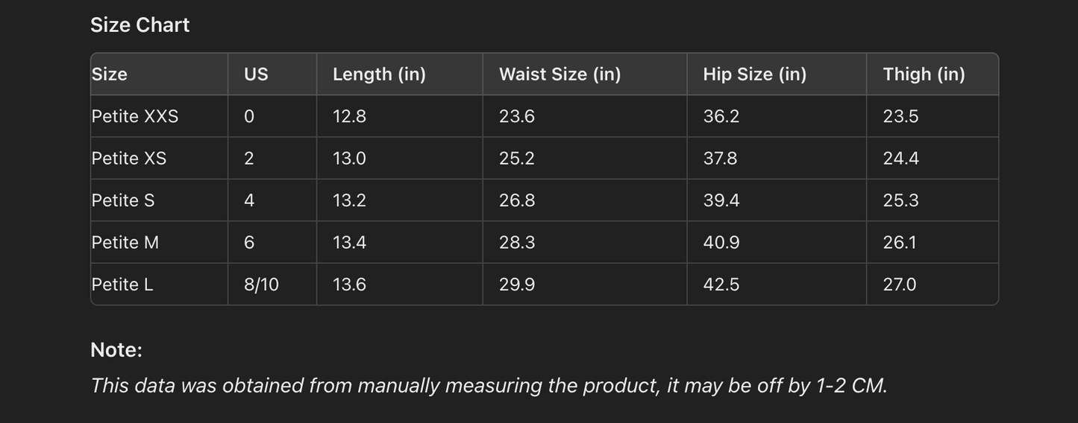Select the Petite XXS row label
The height and width of the screenshot is (423, 1078).
coord(135,117)
